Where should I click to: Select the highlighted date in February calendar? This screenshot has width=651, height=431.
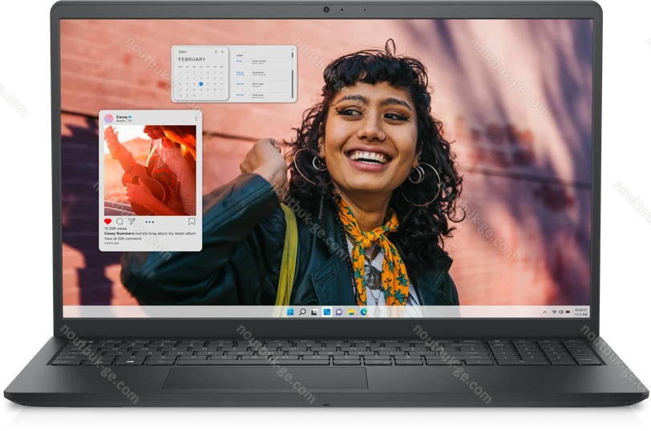click(200, 83)
